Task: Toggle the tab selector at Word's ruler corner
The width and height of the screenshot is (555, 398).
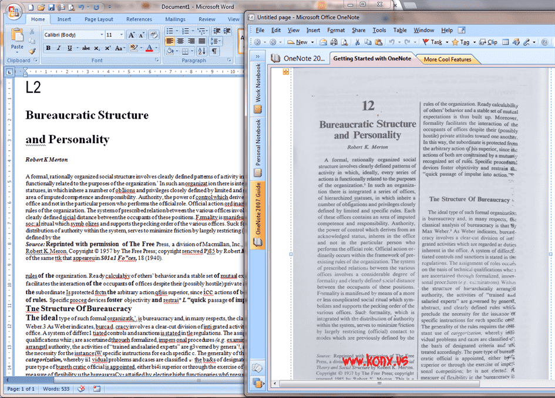Action: [x=9, y=72]
